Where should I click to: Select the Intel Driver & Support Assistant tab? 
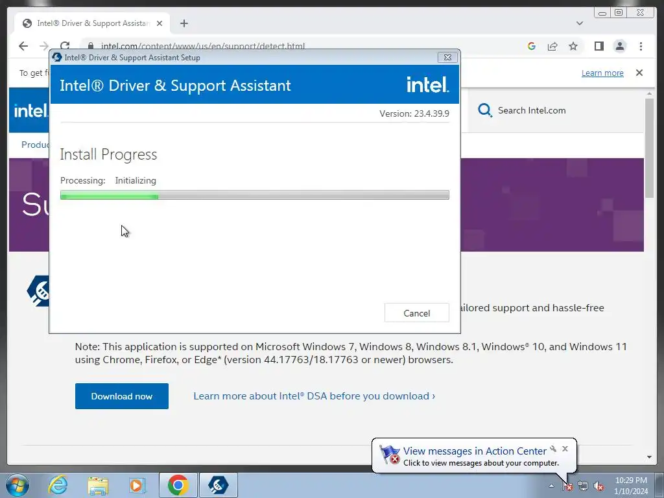click(92, 23)
